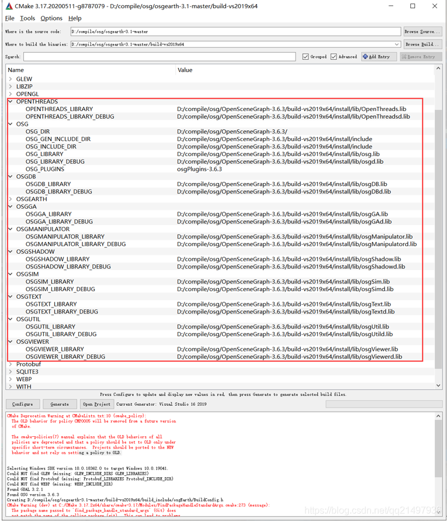Collapse the OSGDB group

(11, 177)
